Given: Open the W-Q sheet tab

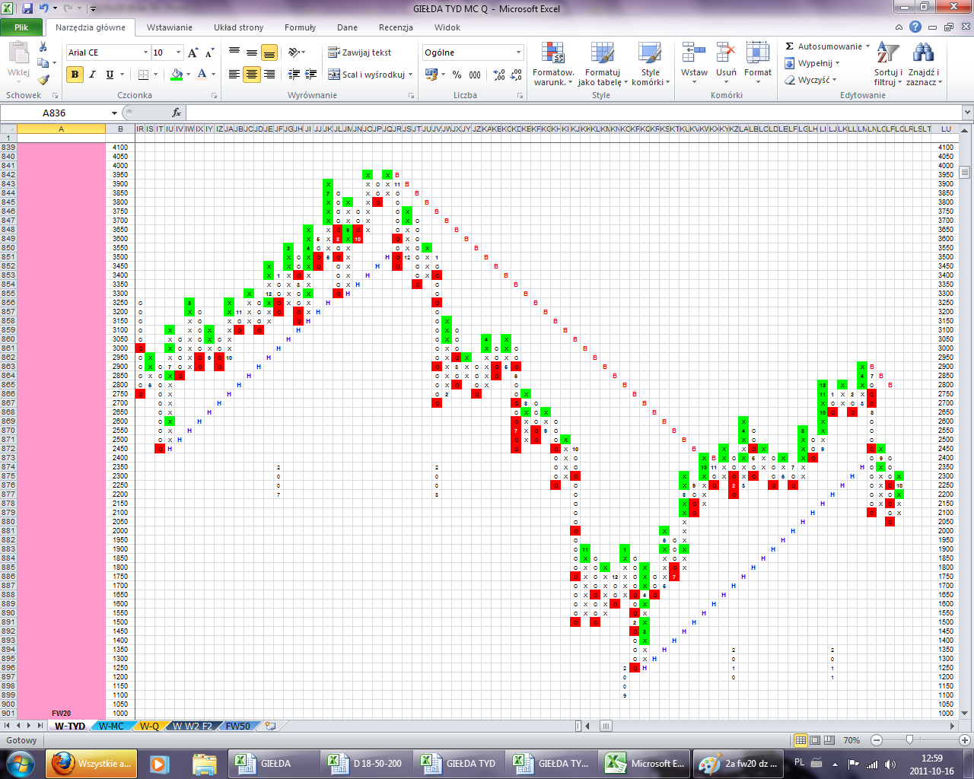Looking at the screenshot, I should click(x=149, y=726).
